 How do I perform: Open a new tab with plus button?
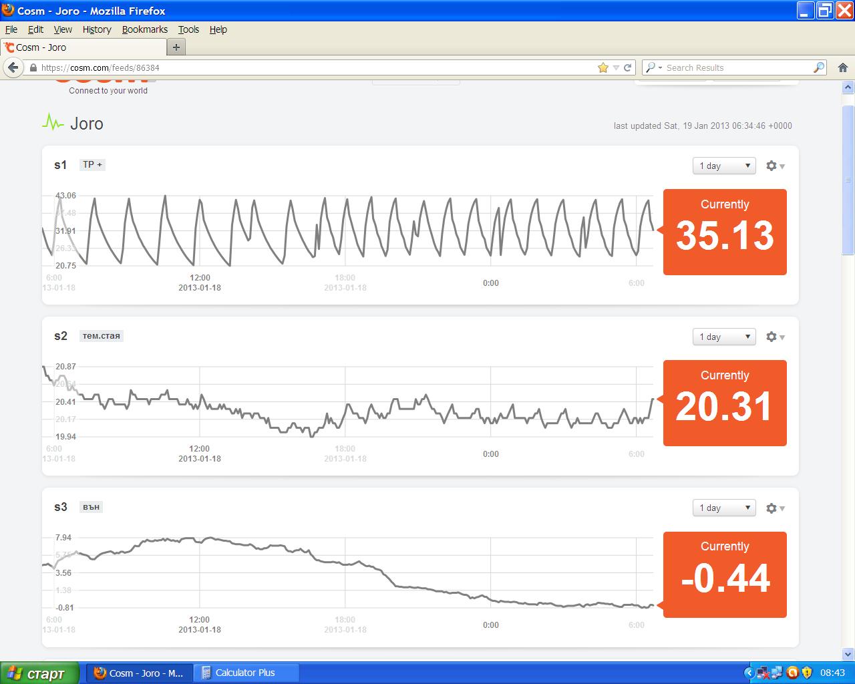(x=176, y=47)
